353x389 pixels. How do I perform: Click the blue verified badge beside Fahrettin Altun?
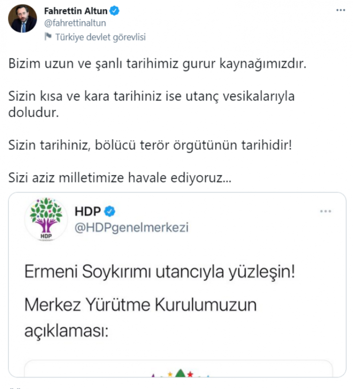tap(115, 11)
